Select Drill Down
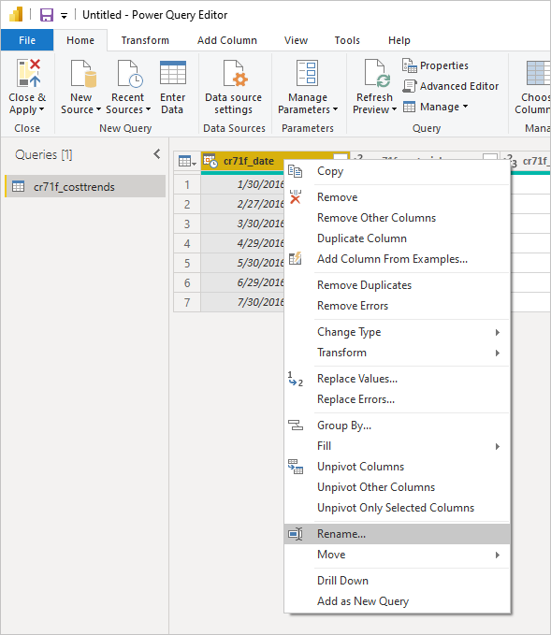551x635 pixels. click(397, 581)
